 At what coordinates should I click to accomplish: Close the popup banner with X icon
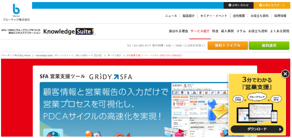(285, 74)
